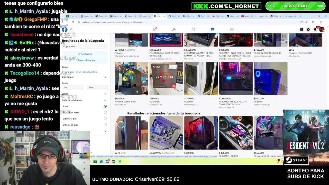329x185 pixels.
Task: Expand the 'Disponibilidad' filter section
Action: coord(84,131)
